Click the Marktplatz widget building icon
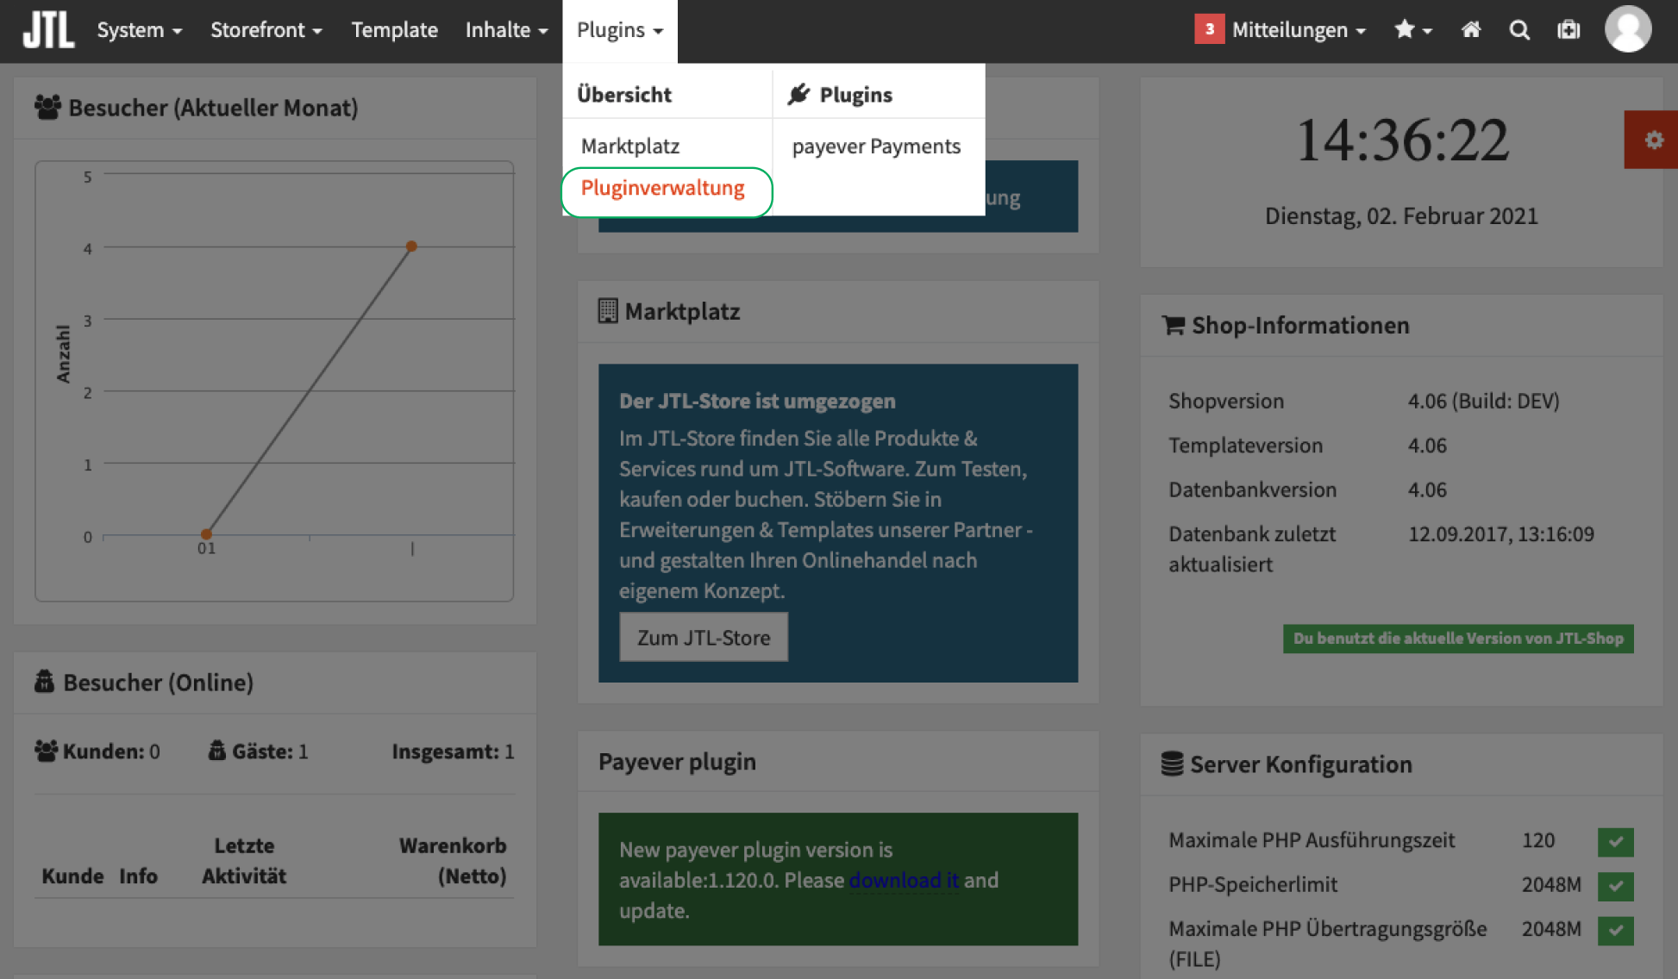 click(608, 311)
